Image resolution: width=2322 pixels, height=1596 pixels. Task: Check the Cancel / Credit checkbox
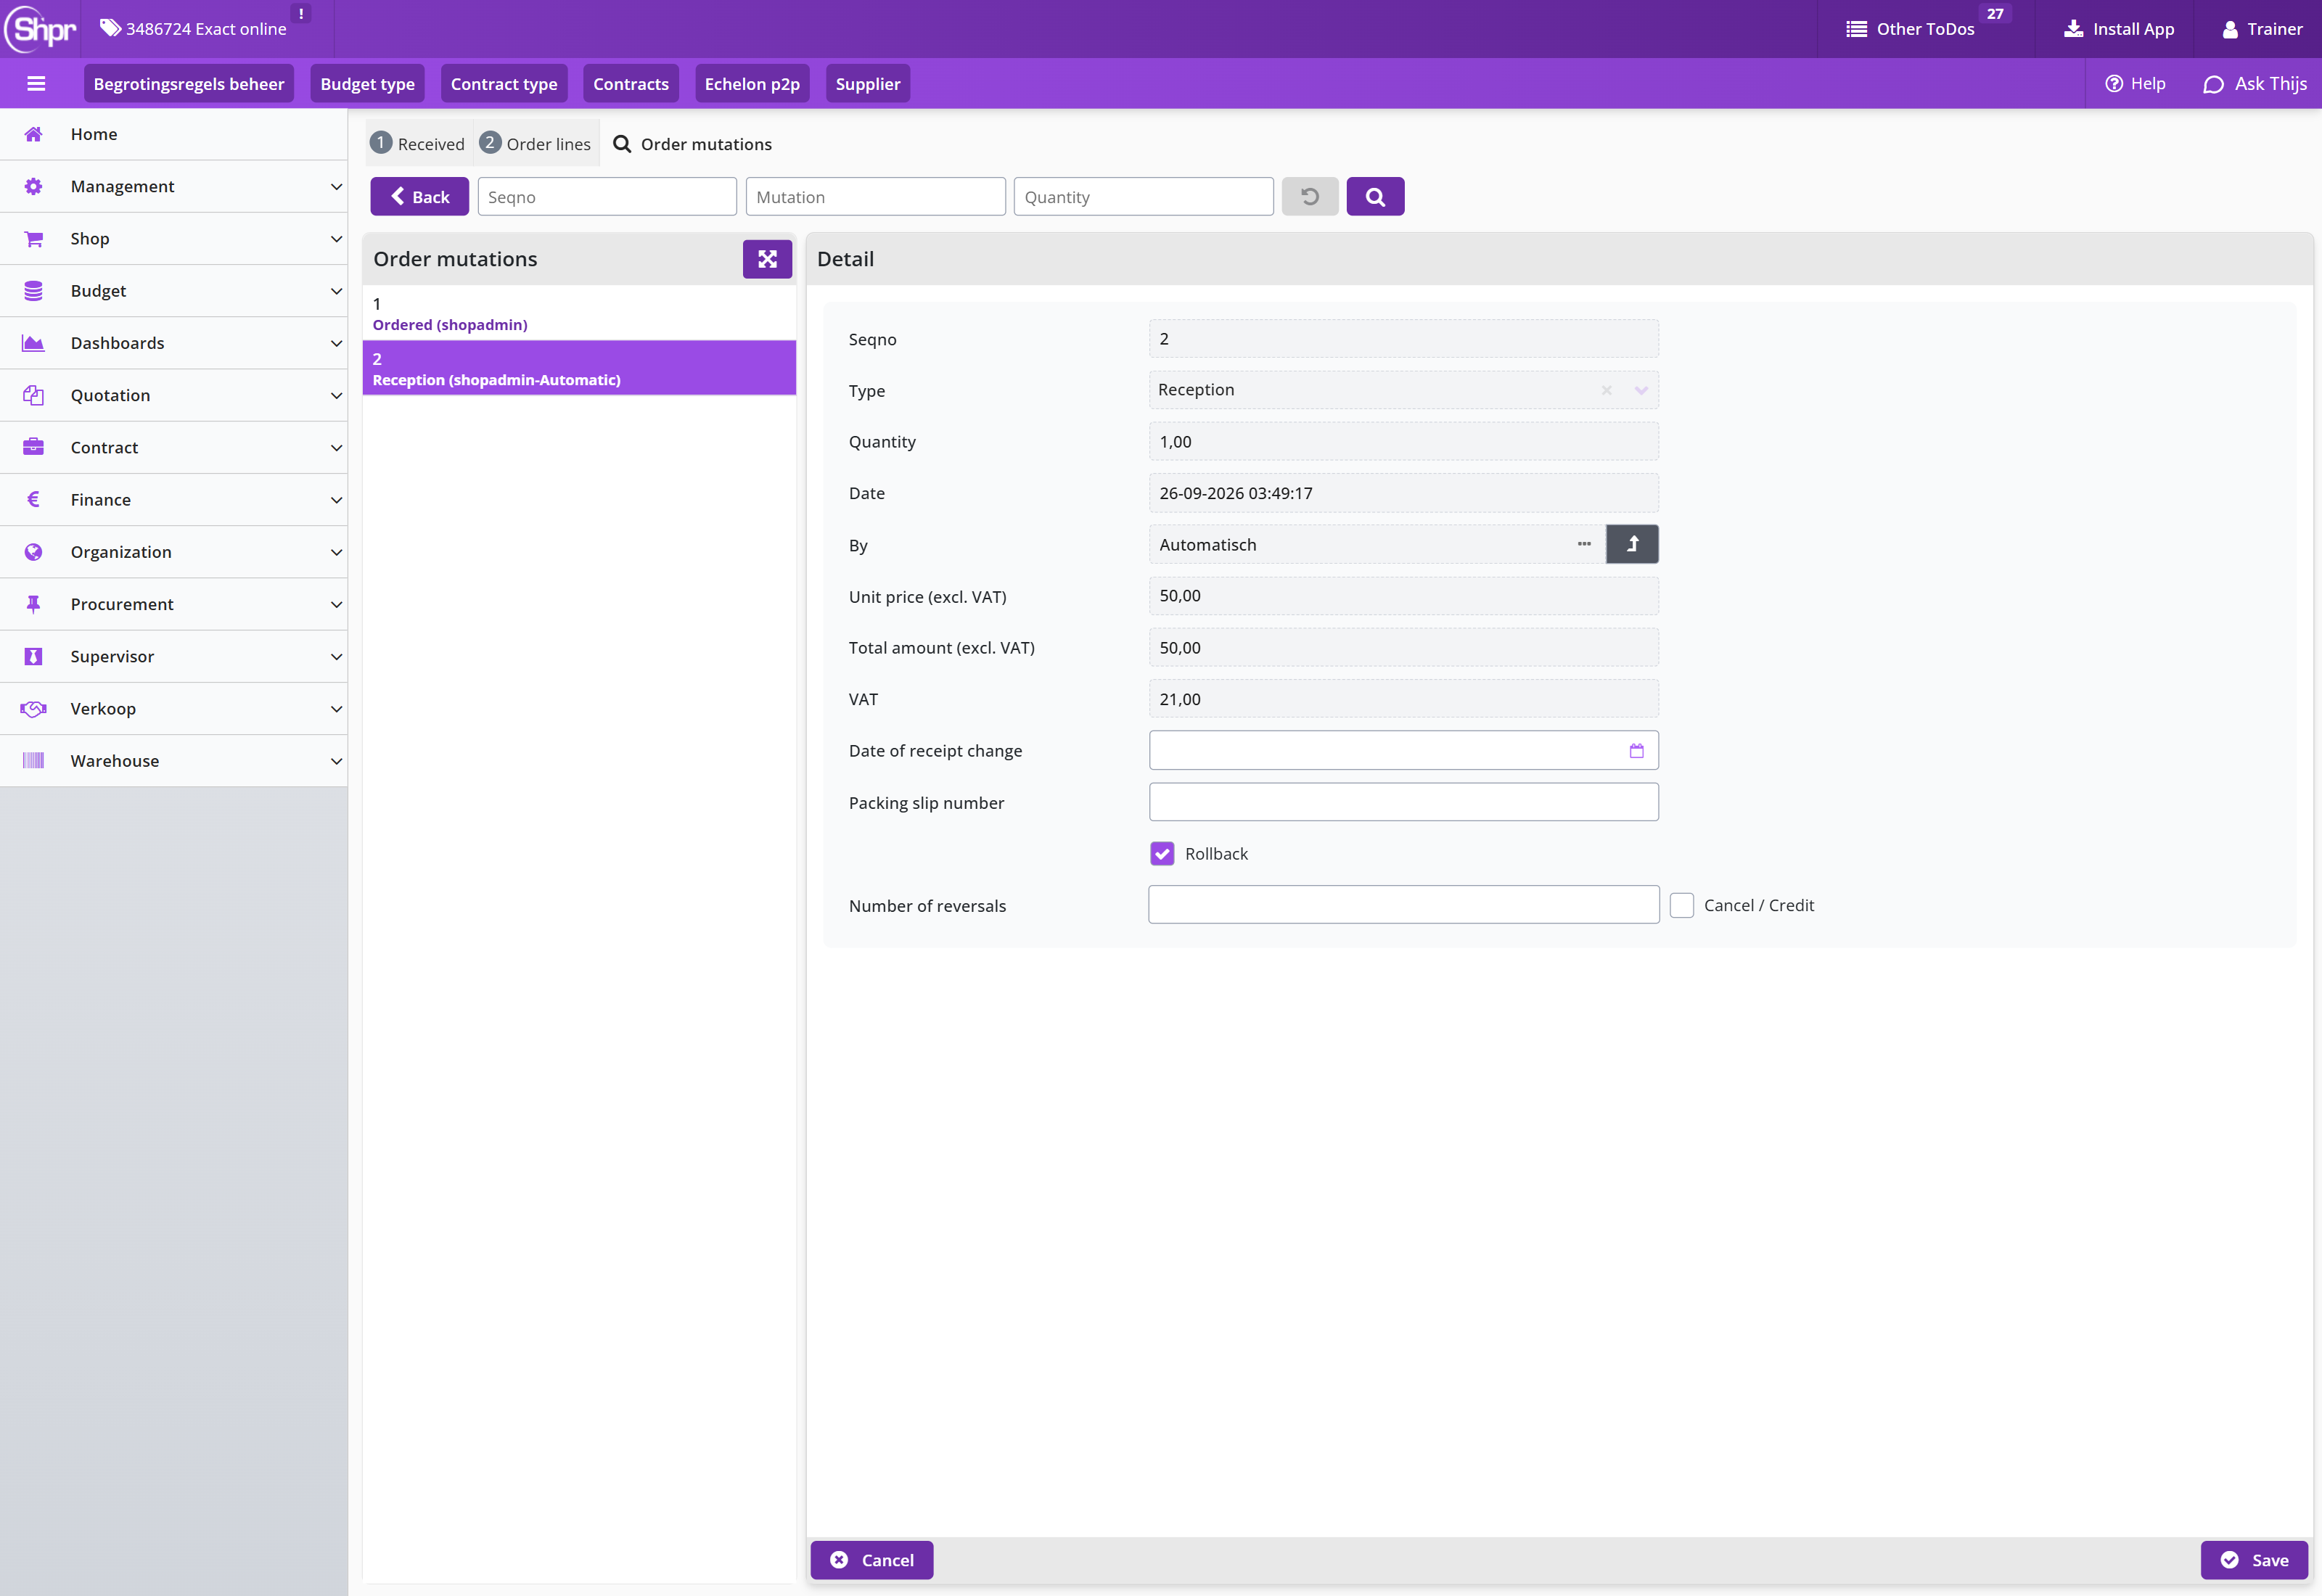click(1681, 905)
